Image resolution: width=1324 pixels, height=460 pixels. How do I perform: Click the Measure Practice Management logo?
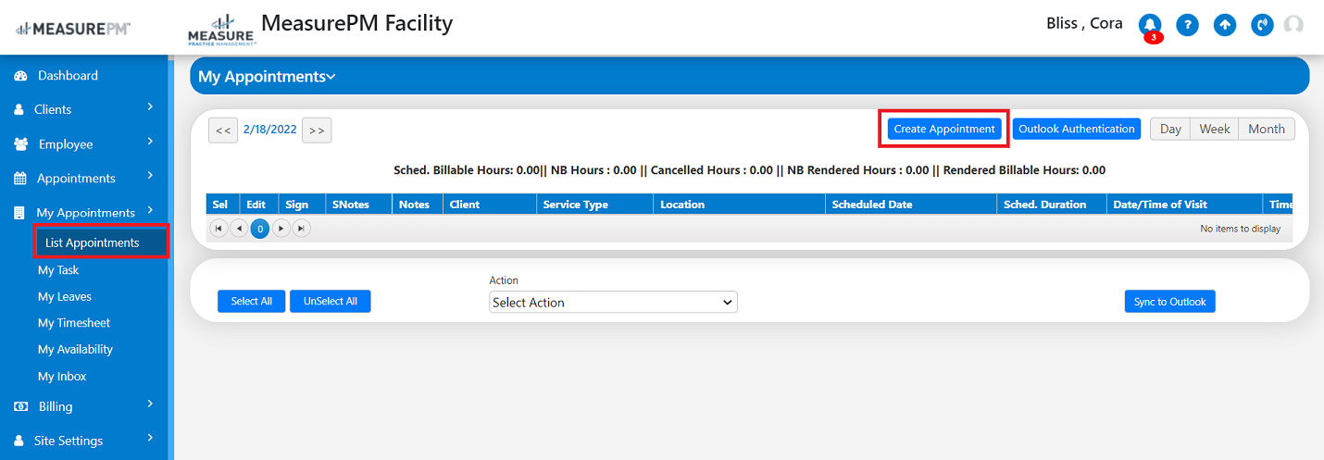220,30
